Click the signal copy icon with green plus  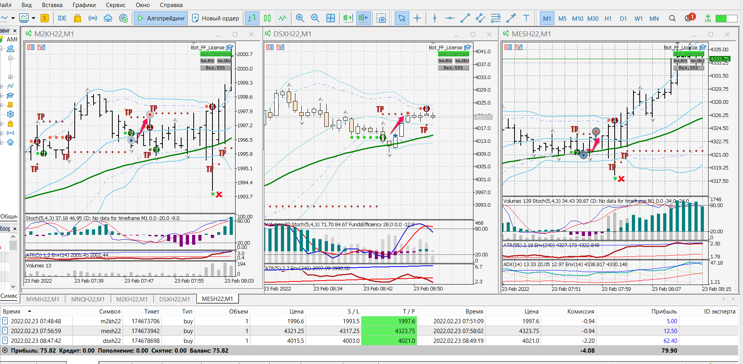[x=123, y=18]
